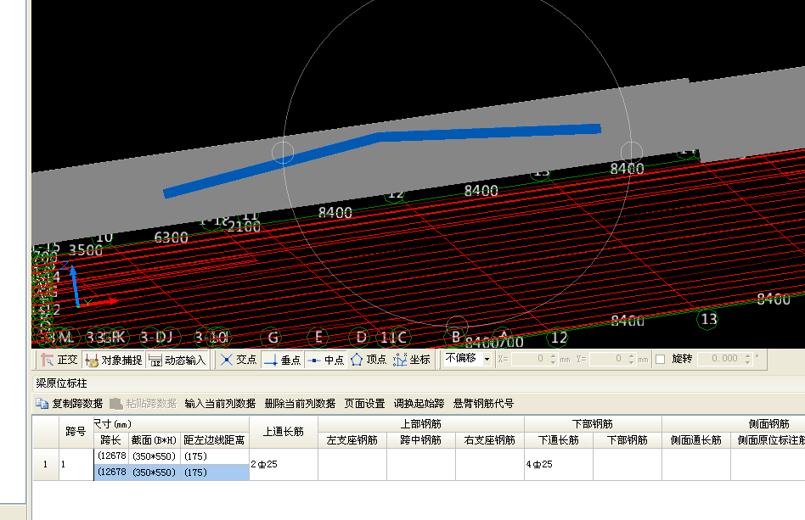The height and width of the screenshot is (520, 805).
Task: Open the 不偏移 offset dropdown
Action: point(468,359)
